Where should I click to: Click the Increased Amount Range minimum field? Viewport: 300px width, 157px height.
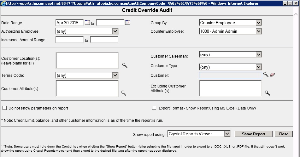(x=69, y=40)
